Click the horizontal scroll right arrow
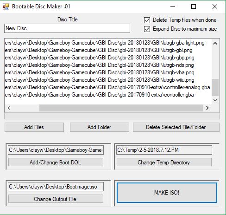This screenshot has height=215, width=226. click(x=207, y=108)
